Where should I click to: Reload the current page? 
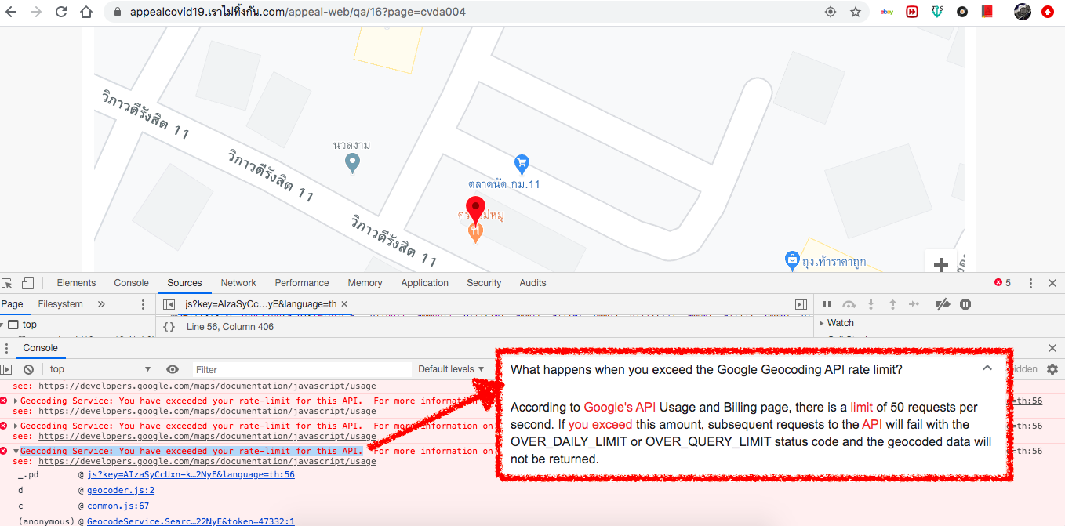pyautogui.click(x=62, y=13)
